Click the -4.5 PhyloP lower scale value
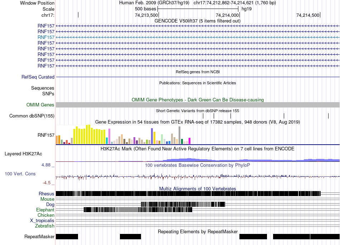This screenshot has width=340, height=245. (x=47, y=183)
